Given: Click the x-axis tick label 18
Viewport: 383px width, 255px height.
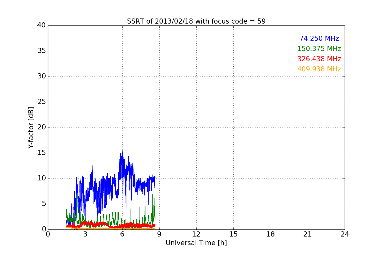Looking at the screenshot, I should (x=271, y=234).
